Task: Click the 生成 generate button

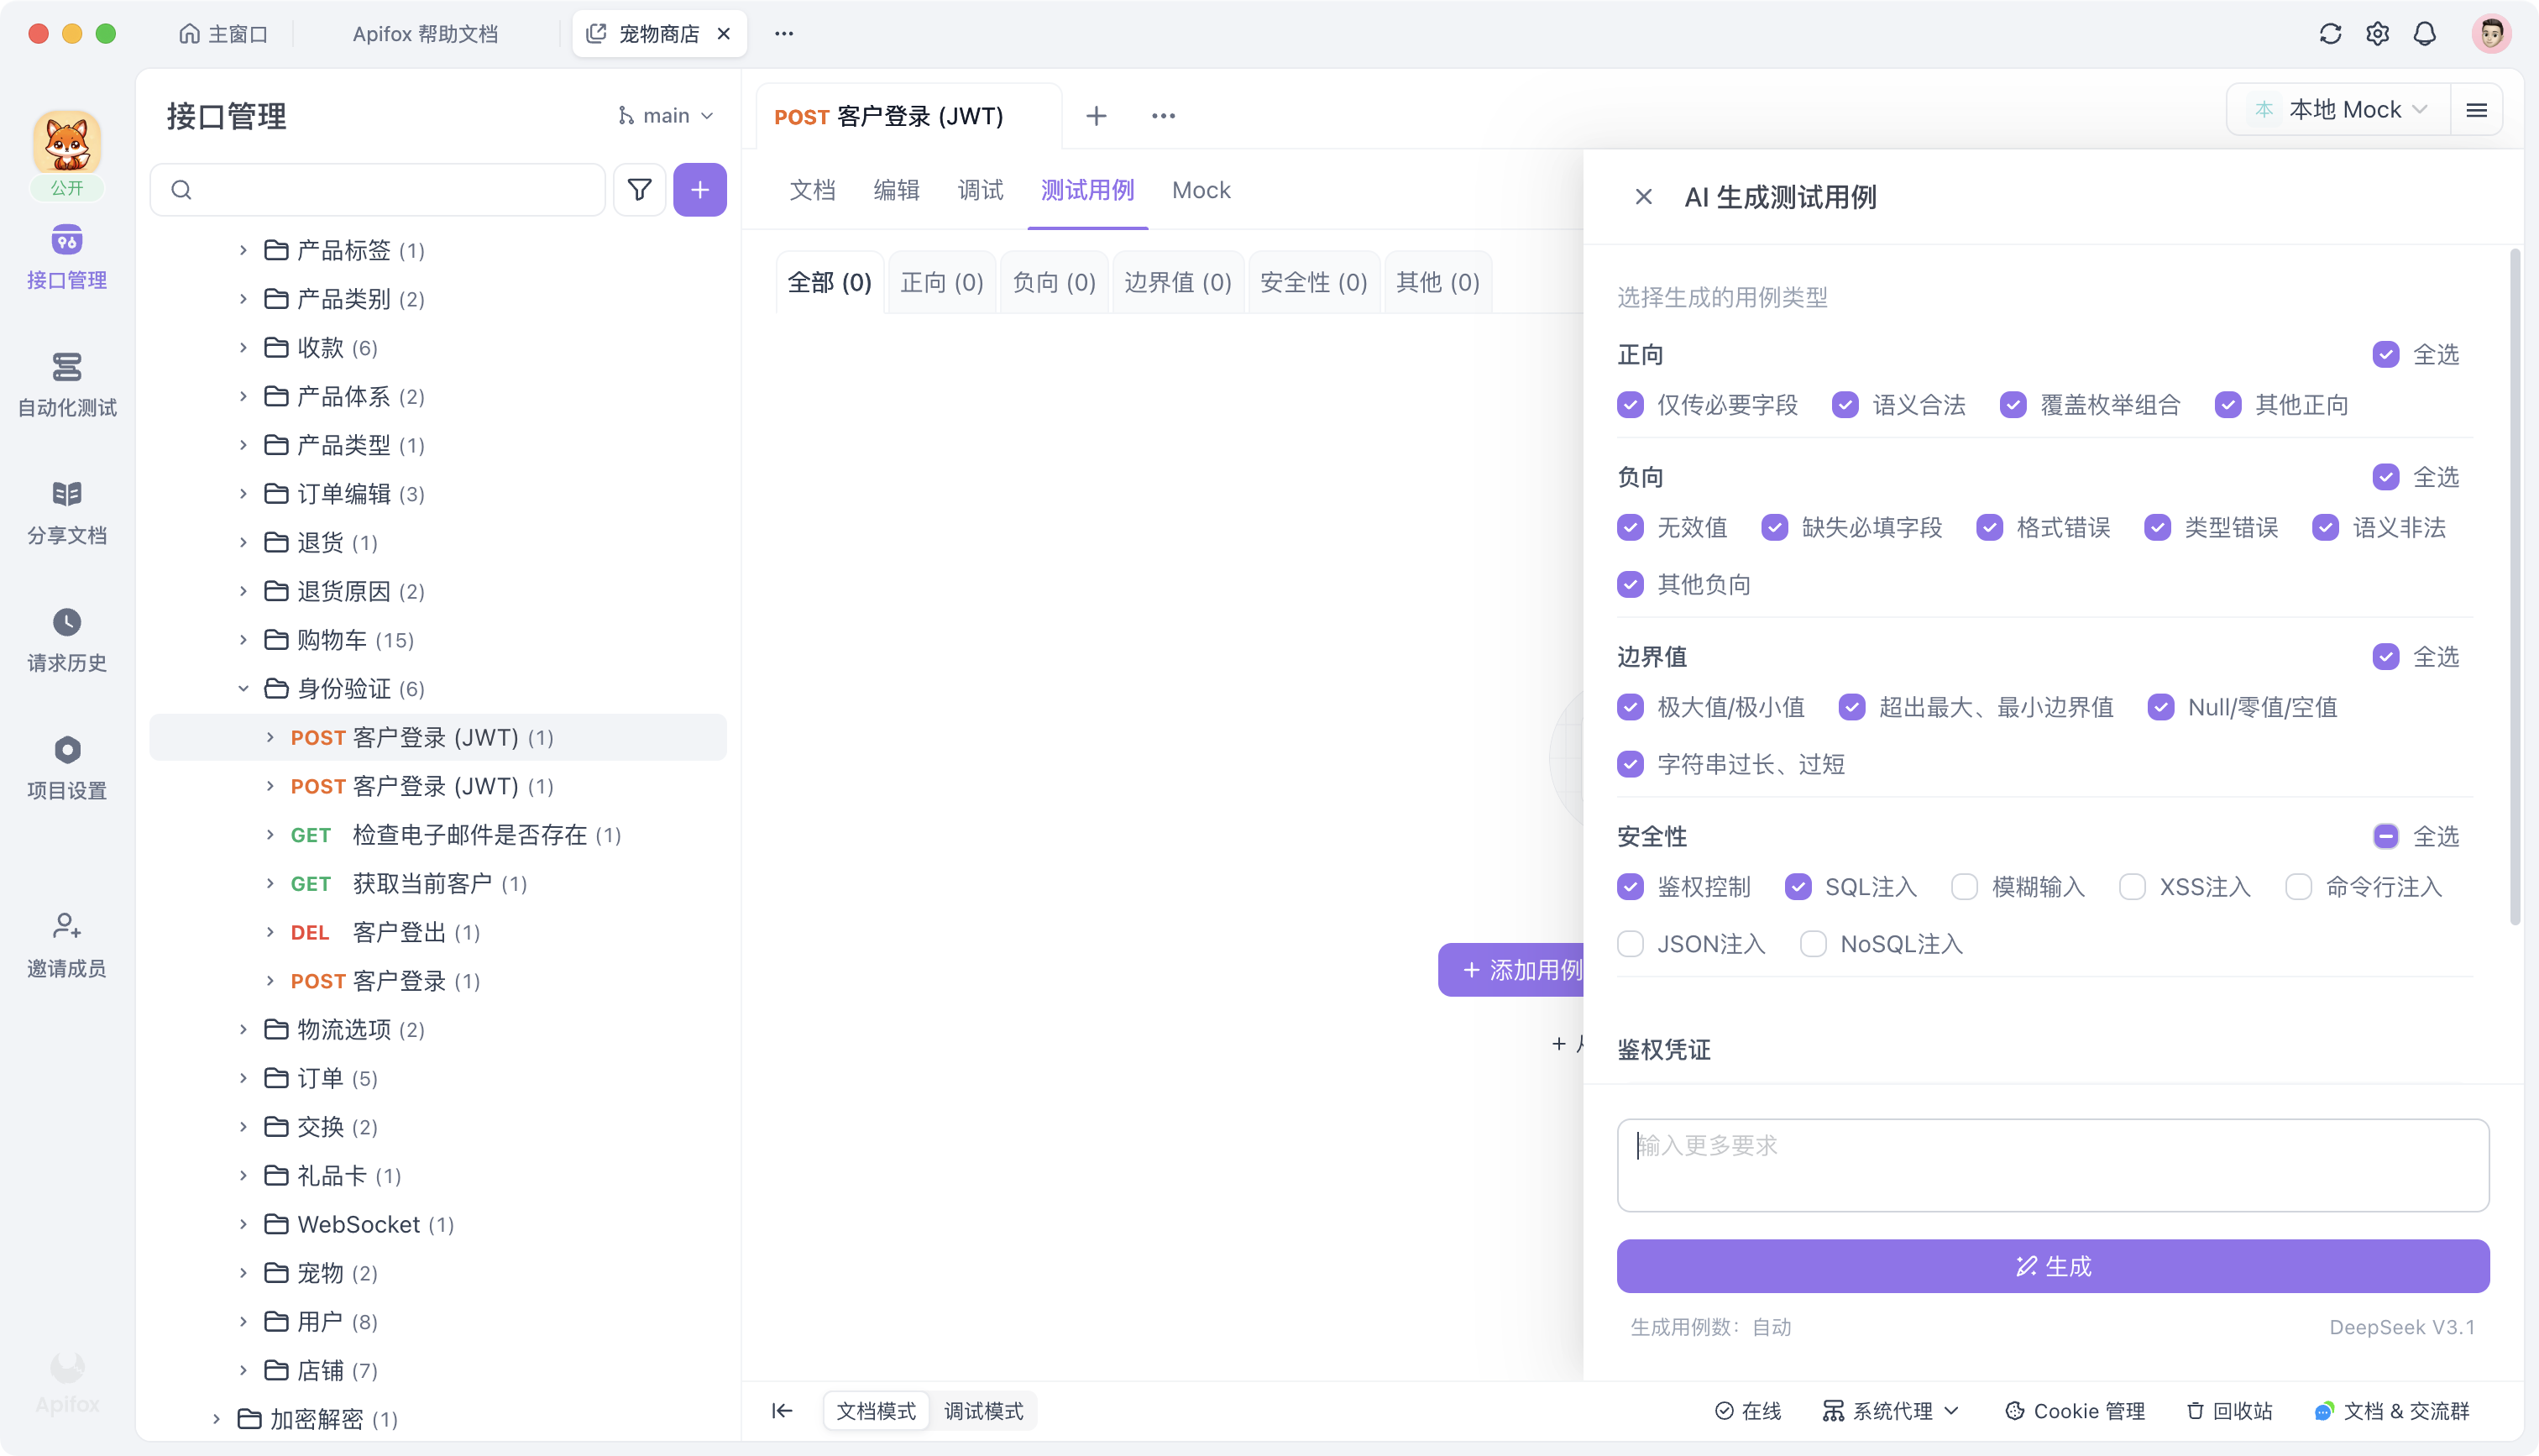Action: click(2052, 1265)
